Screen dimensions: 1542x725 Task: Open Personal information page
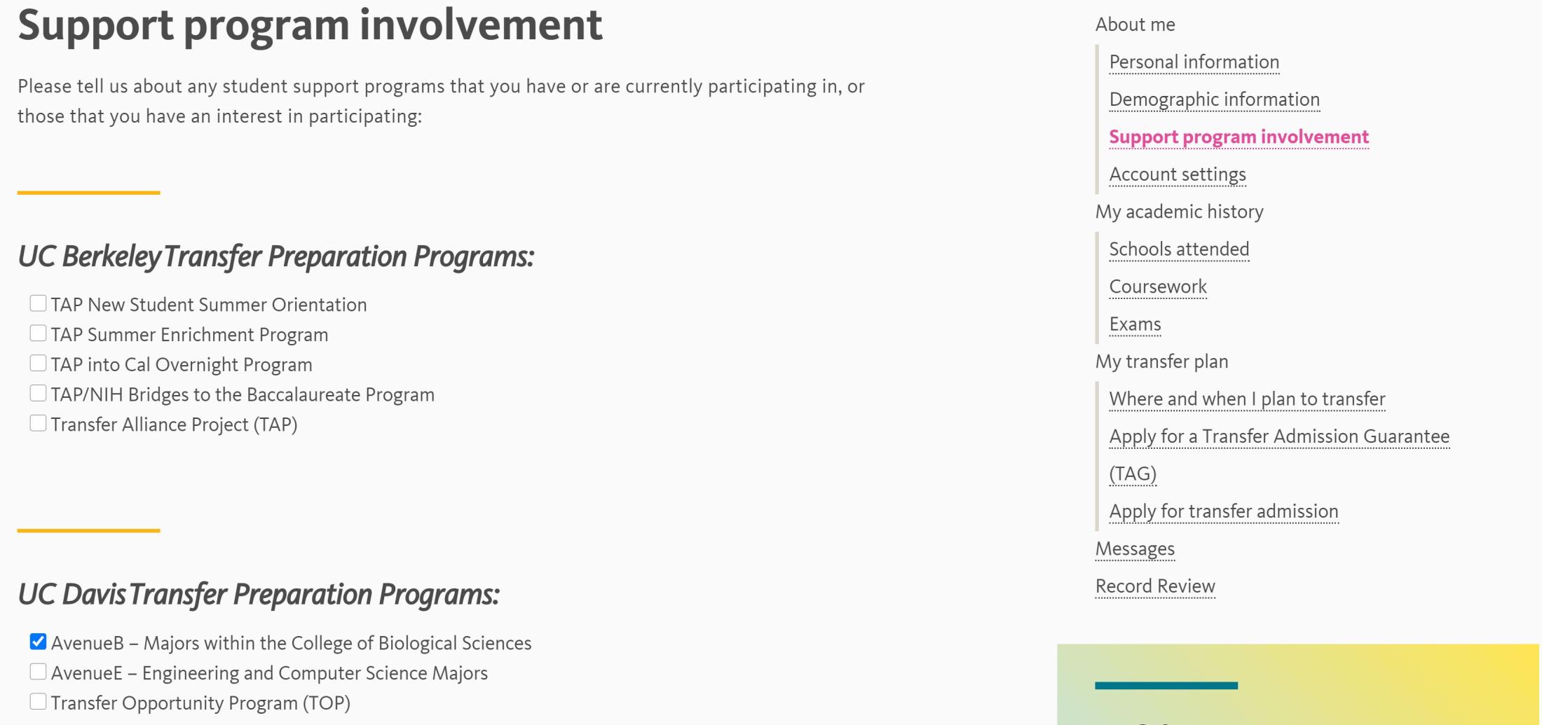point(1194,62)
